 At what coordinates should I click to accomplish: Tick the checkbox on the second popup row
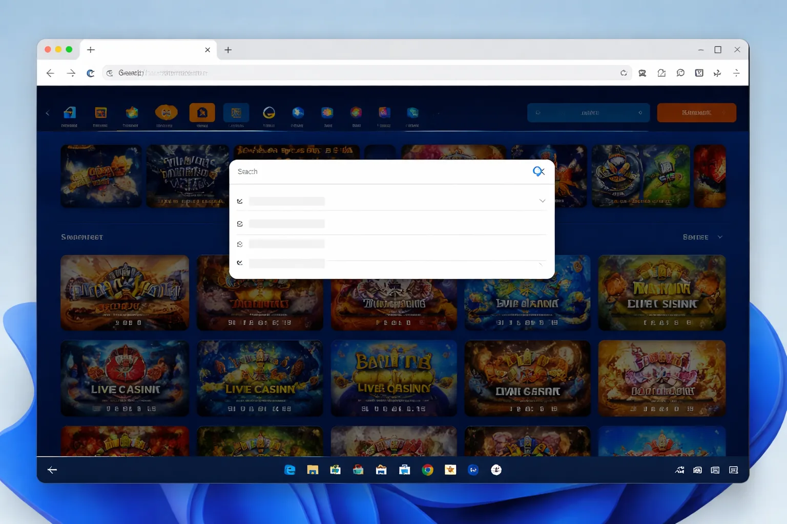pos(240,224)
